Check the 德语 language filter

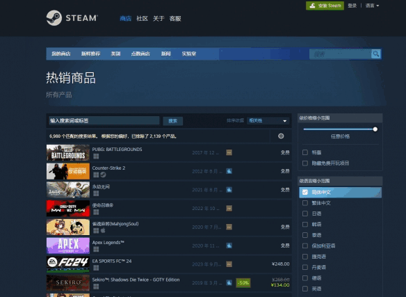pos(305,278)
